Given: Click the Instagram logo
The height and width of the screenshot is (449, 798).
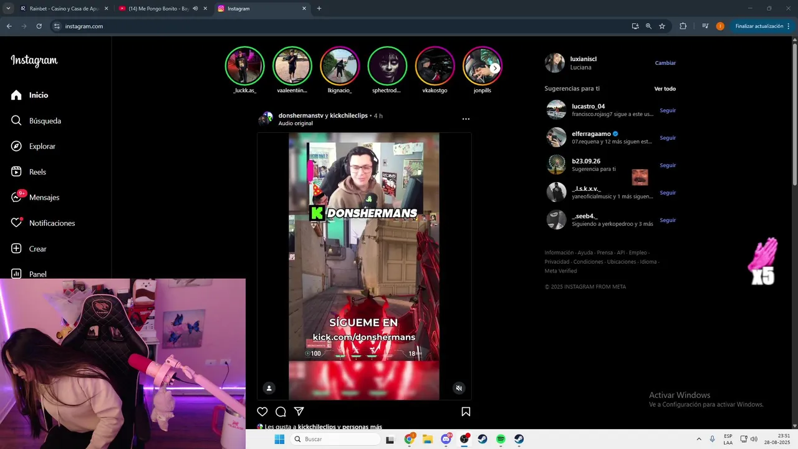Looking at the screenshot, I should [34, 60].
